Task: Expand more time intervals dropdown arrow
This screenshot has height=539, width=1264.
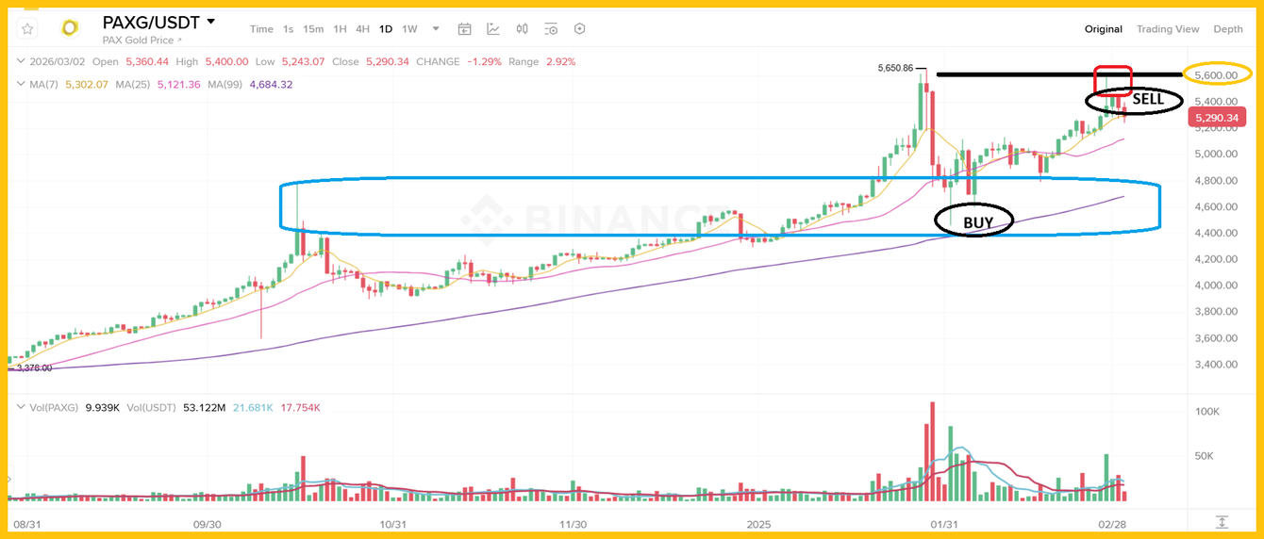Action: click(x=436, y=29)
